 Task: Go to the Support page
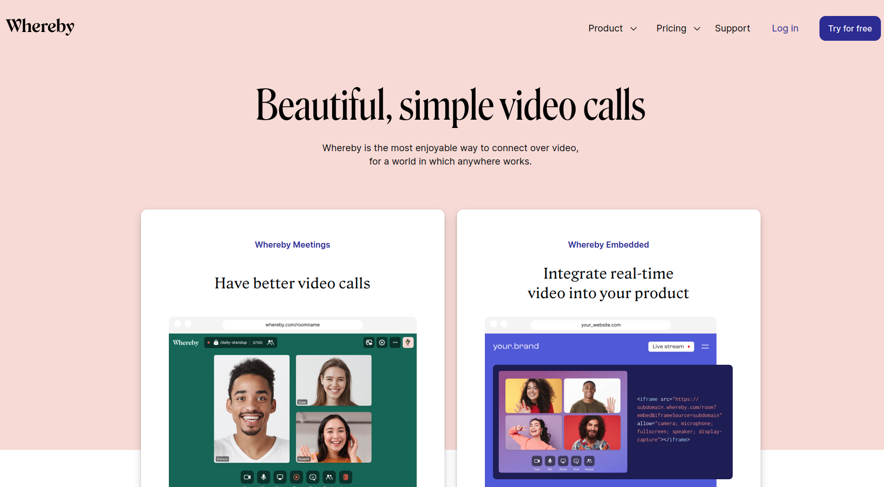pyautogui.click(x=732, y=28)
